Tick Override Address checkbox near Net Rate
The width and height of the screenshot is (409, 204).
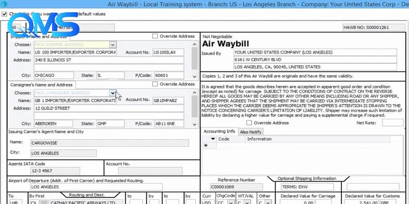249,122
